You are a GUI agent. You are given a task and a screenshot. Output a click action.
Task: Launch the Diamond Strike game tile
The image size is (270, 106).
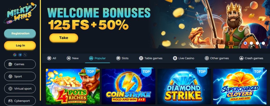click(184, 87)
